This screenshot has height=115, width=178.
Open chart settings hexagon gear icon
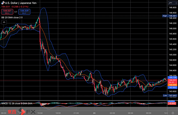point(173,113)
